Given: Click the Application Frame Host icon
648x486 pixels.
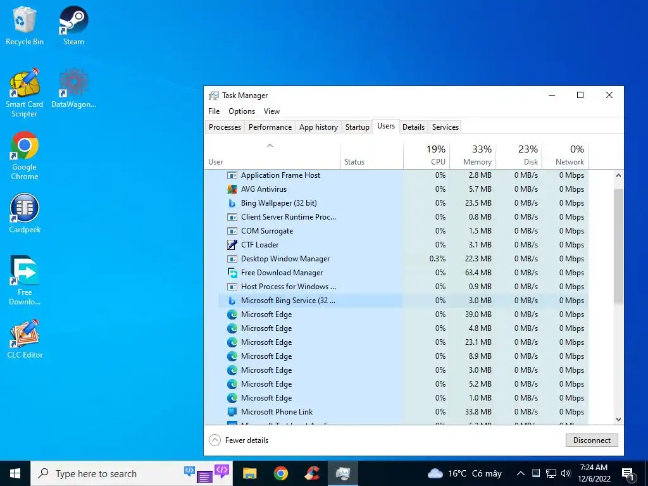Looking at the screenshot, I should pos(232,175).
